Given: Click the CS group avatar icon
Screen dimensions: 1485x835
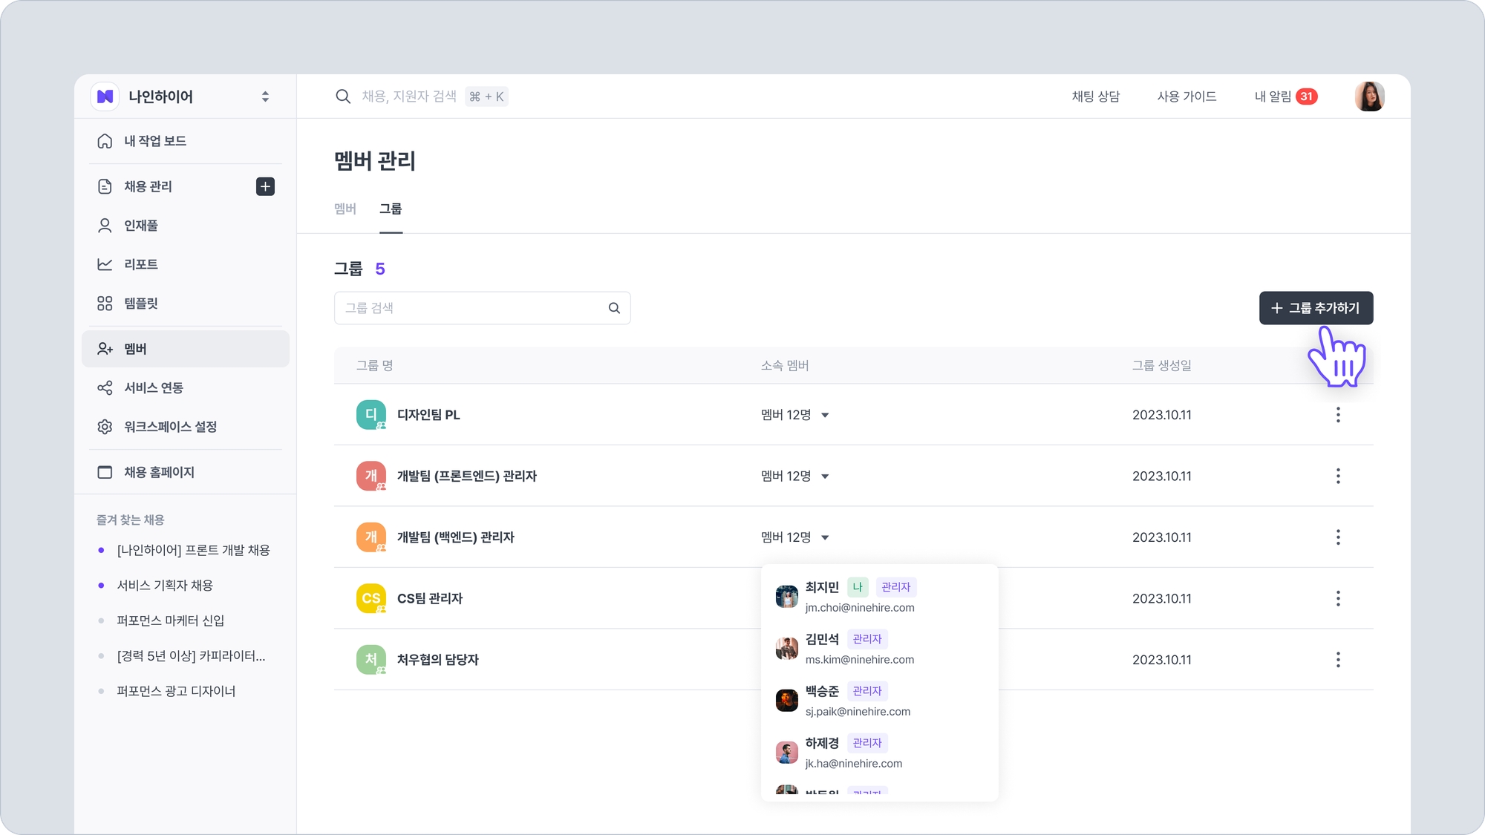Looking at the screenshot, I should pos(371,599).
